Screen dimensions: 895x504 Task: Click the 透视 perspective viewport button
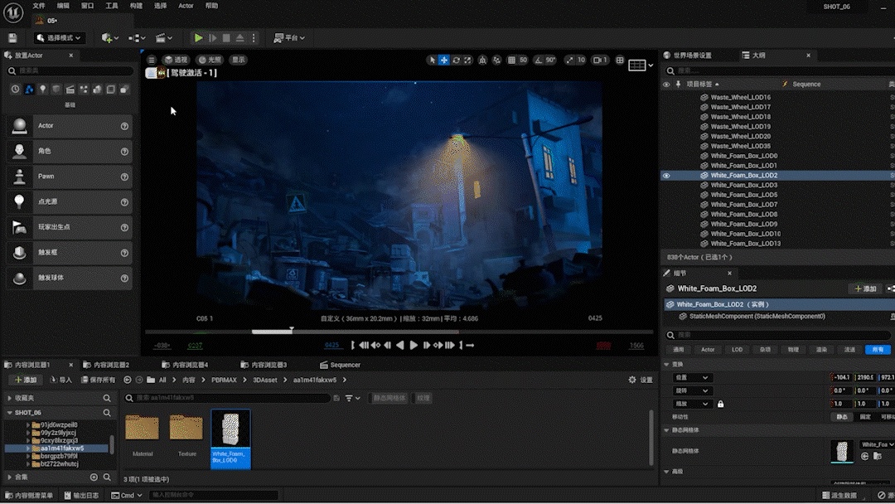pos(176,60)
